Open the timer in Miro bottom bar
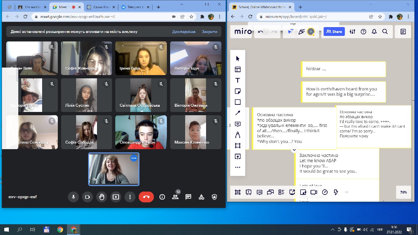 pyautogui.click(x=325, y=192)
